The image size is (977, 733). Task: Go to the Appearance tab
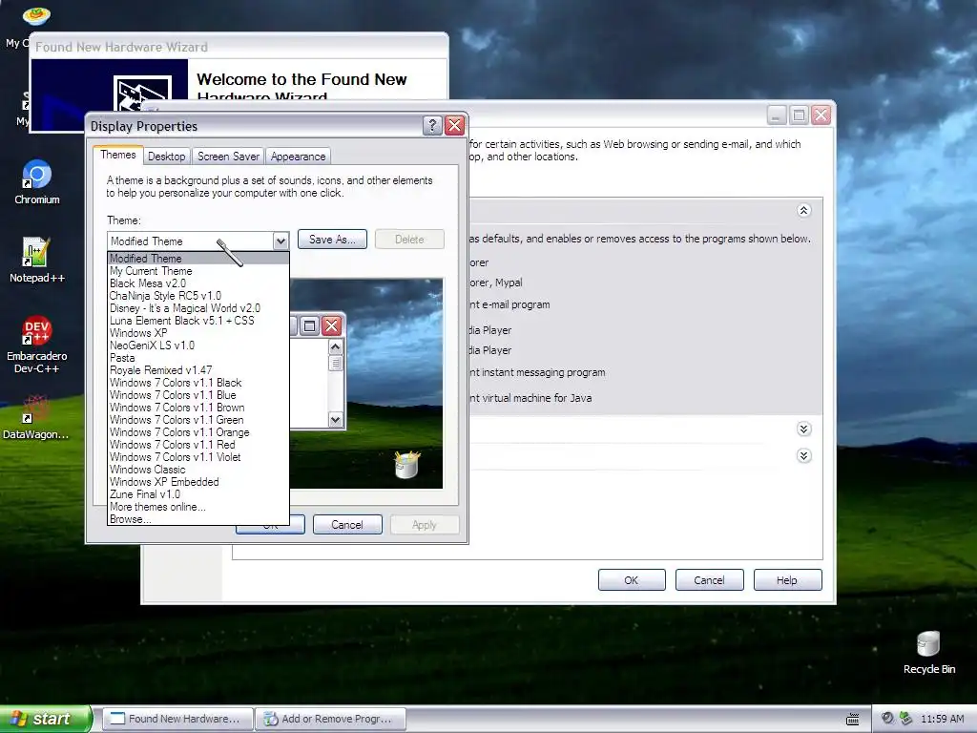298,157
